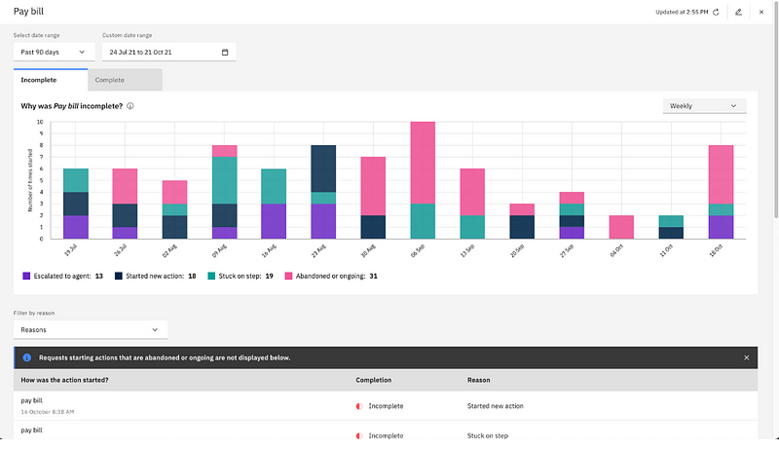The height and width of the screenshot is (450, 779).
Task: Click the Reason column header
Action: coord(479,380)
